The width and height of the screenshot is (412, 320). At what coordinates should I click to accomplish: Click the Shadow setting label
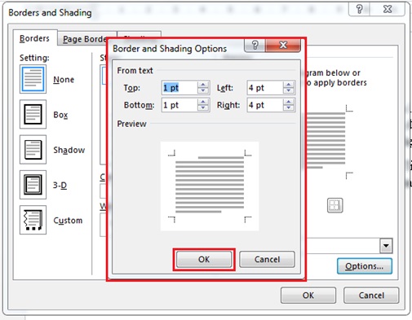coord(69,150)
